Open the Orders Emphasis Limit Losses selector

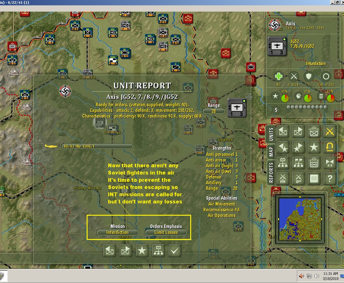point(166,232)
